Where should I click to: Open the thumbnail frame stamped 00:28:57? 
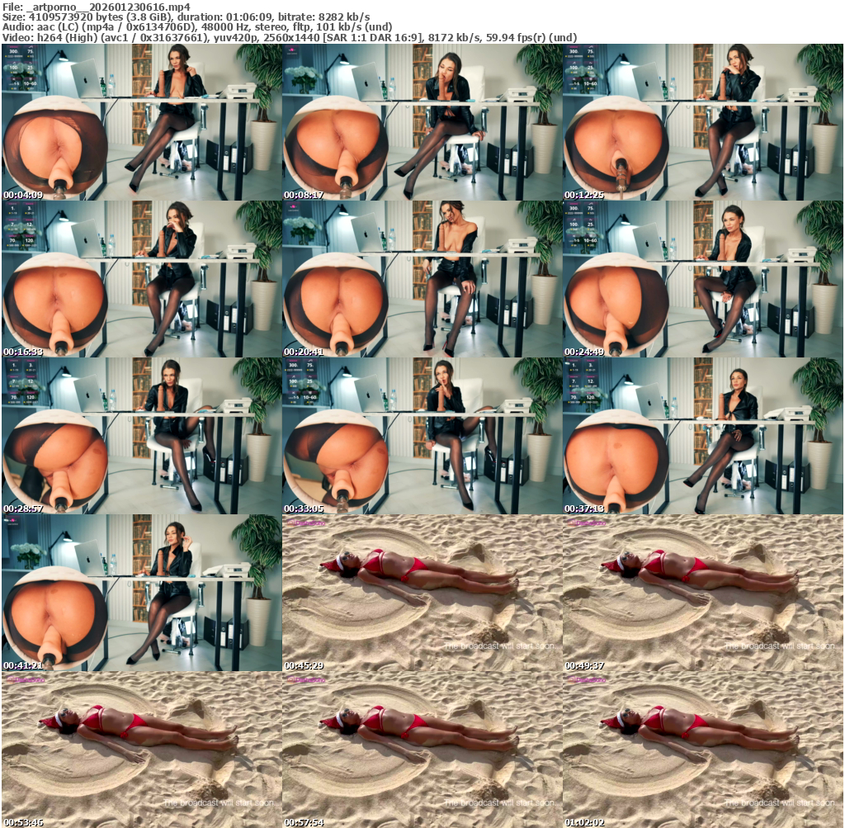[141, 436]
